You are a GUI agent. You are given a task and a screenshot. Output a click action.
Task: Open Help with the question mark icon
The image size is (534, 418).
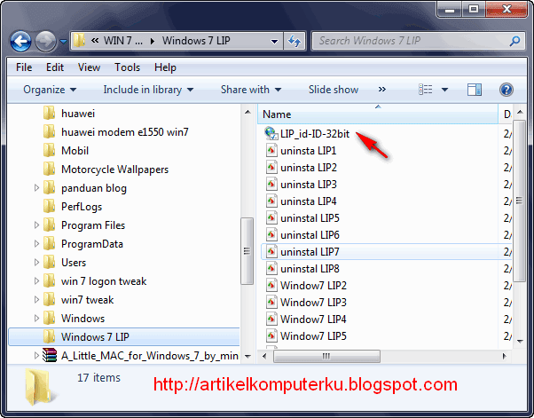click(507, 90)
